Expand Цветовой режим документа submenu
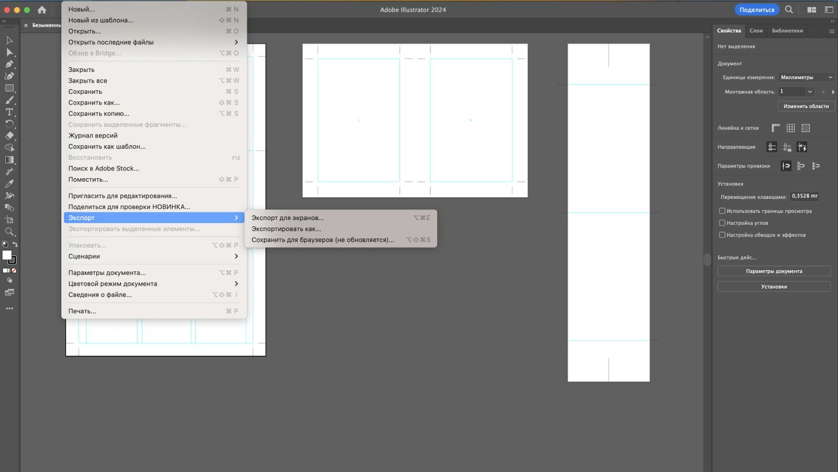Image resolution: width=838 pixels, height=472 pixels. point(153,284)
